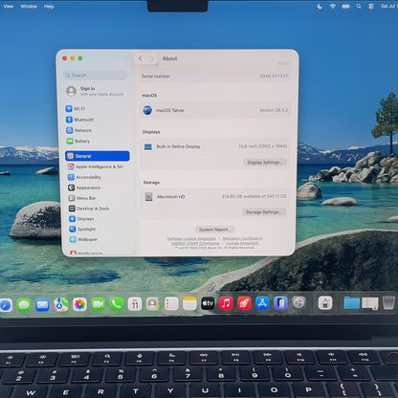
Task: Click the Spotlight magnifier in menu bar
Action: click(x=359, y=6)
